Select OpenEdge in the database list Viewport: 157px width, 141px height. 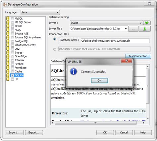21,56
